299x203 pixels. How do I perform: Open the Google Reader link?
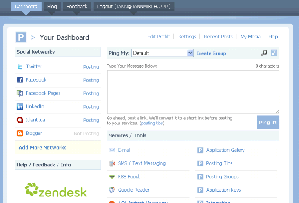[x=133, y=190]
